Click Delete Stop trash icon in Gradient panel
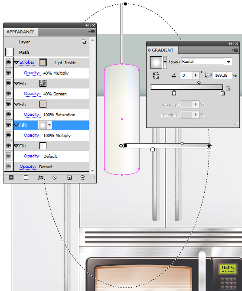The image size is (242, 291). (228, 88)
